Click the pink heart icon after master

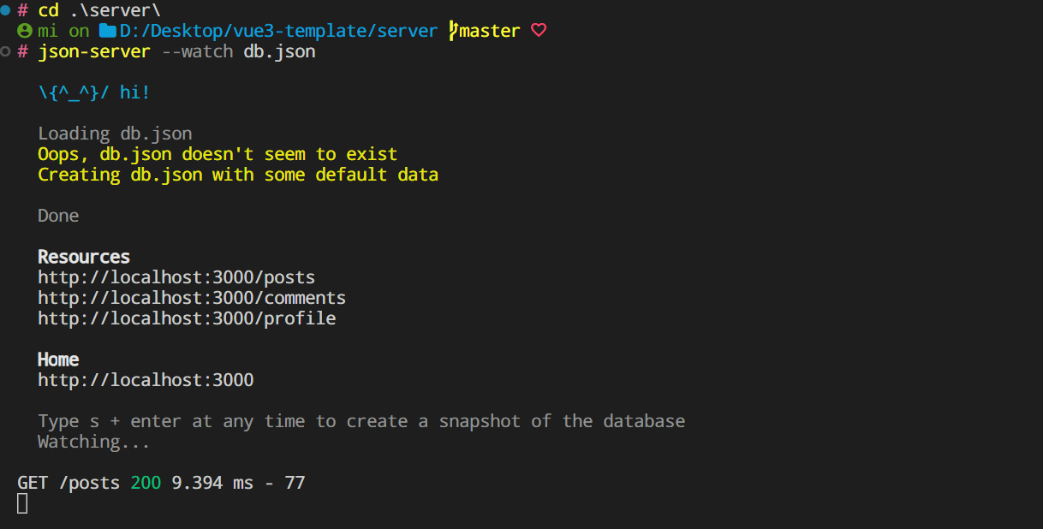(x=538, y=31)
